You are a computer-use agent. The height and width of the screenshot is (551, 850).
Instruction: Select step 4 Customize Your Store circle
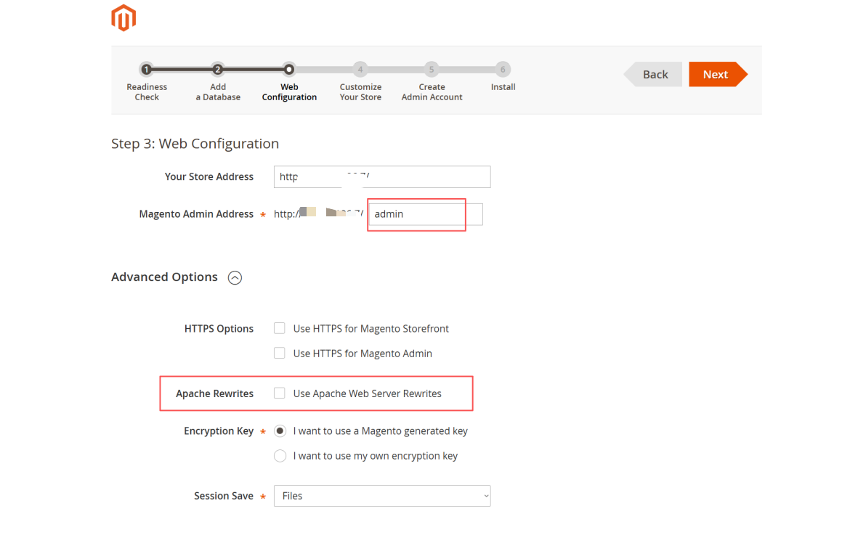click(x=360, y=70)
